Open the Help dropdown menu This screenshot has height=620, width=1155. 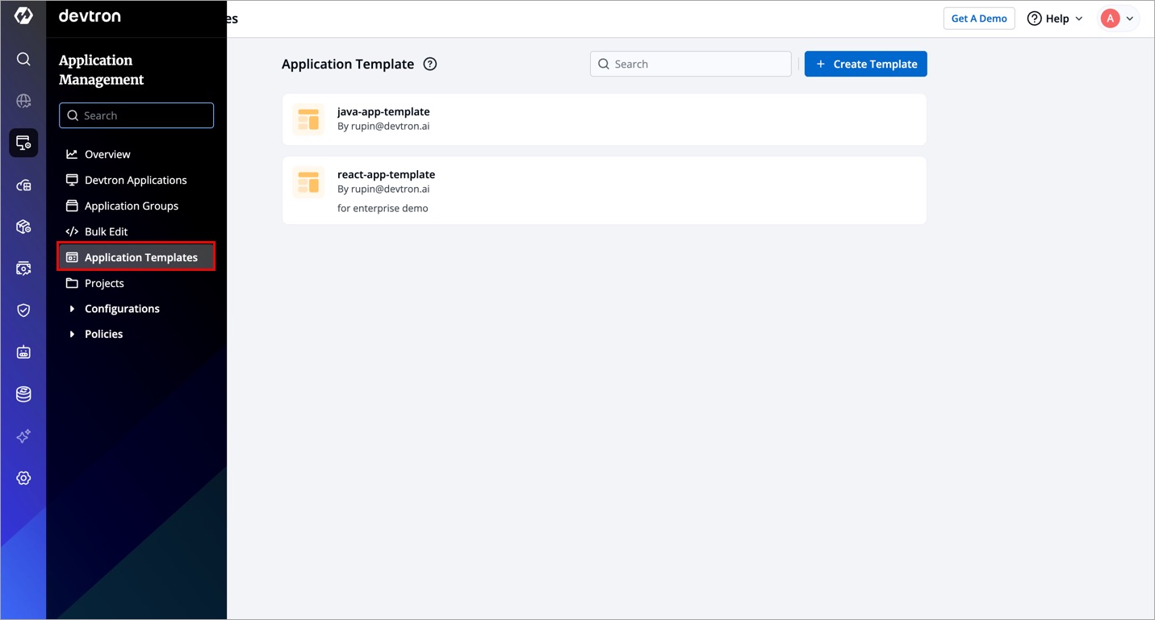pyautogui.click(x=1055, y=19)
